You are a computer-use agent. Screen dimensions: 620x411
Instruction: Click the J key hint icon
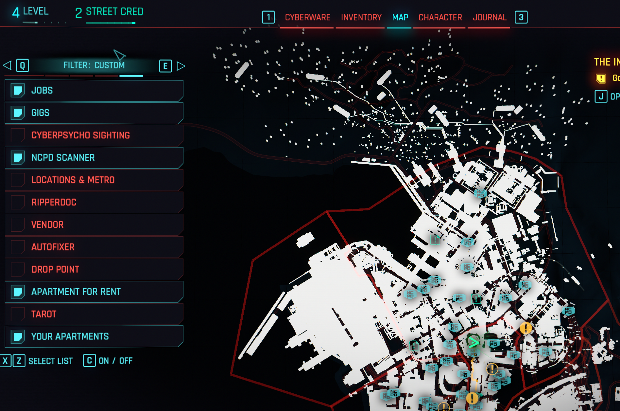(601, 96)
